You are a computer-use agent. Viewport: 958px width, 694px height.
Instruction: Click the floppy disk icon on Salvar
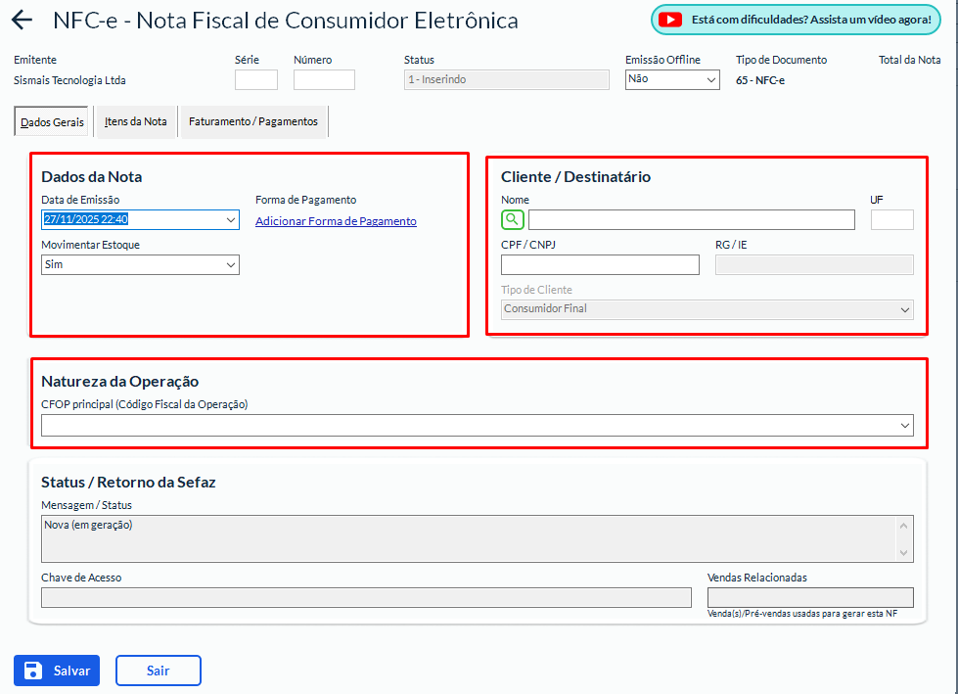point(33,671)
